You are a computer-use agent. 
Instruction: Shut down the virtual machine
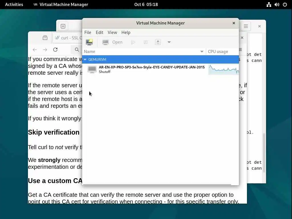tap(158, 42)
